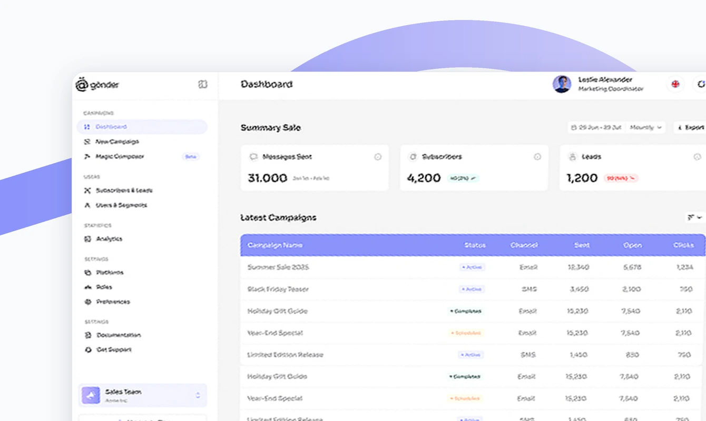Click info icon on Leads card
706x421 pixels.
pos(697,157)
